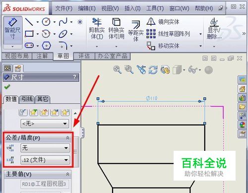The height and width of the screenshot is (193, 248).
Task: Click Zoom to Fit magnifier icon
Action: click(118, 69)
